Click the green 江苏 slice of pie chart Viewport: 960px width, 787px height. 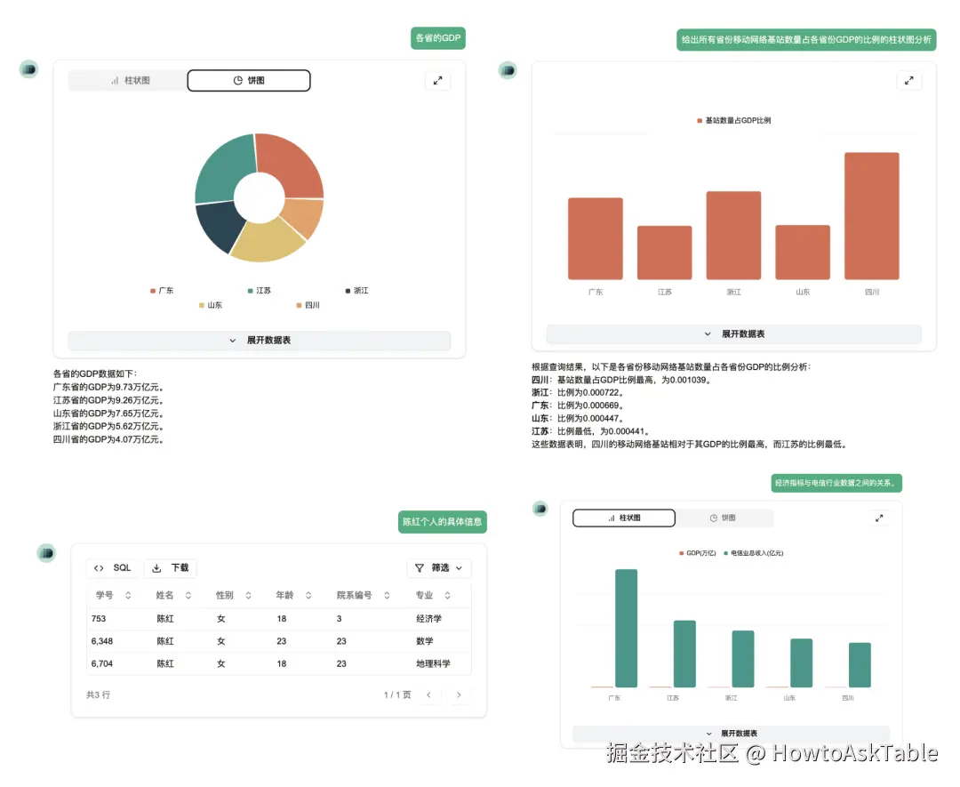(225, 168)
